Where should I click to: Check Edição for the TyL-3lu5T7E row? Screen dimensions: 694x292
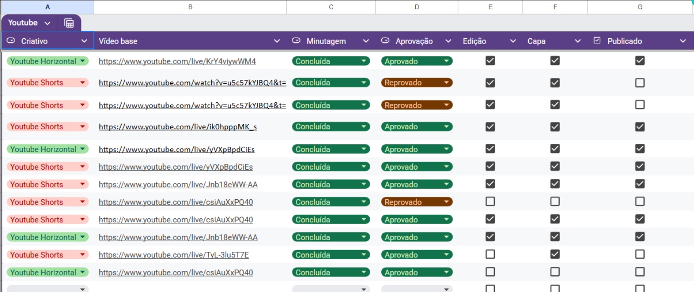pyautogui.click(x=490, y=254)
